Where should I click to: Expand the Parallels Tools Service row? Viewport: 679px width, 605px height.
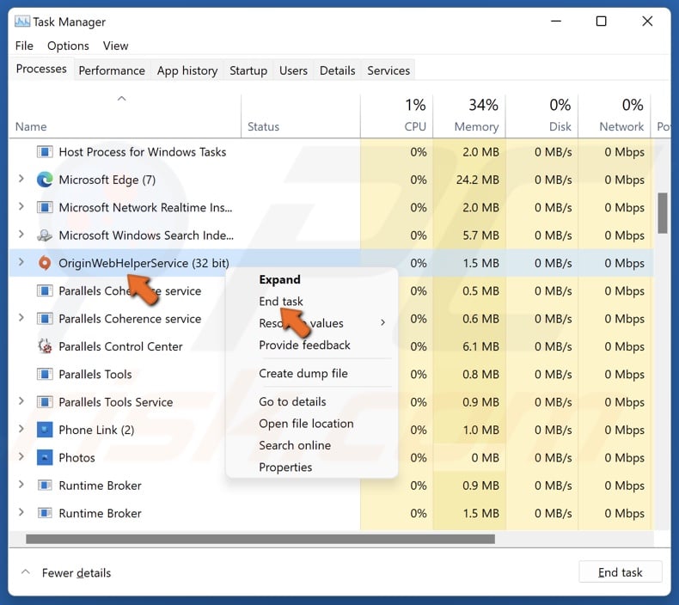tap(21, 401)
